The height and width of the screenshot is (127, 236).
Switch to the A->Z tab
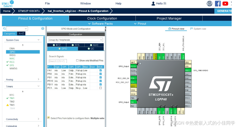coord(21,33)
